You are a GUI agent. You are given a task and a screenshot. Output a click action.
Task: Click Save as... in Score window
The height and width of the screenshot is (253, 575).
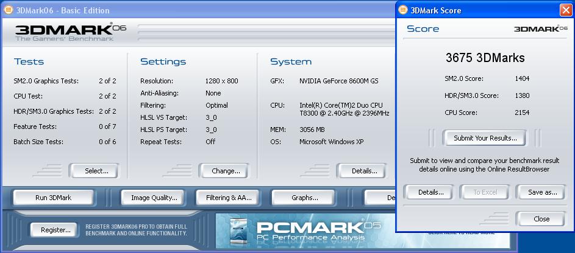[x=541, y=192]
